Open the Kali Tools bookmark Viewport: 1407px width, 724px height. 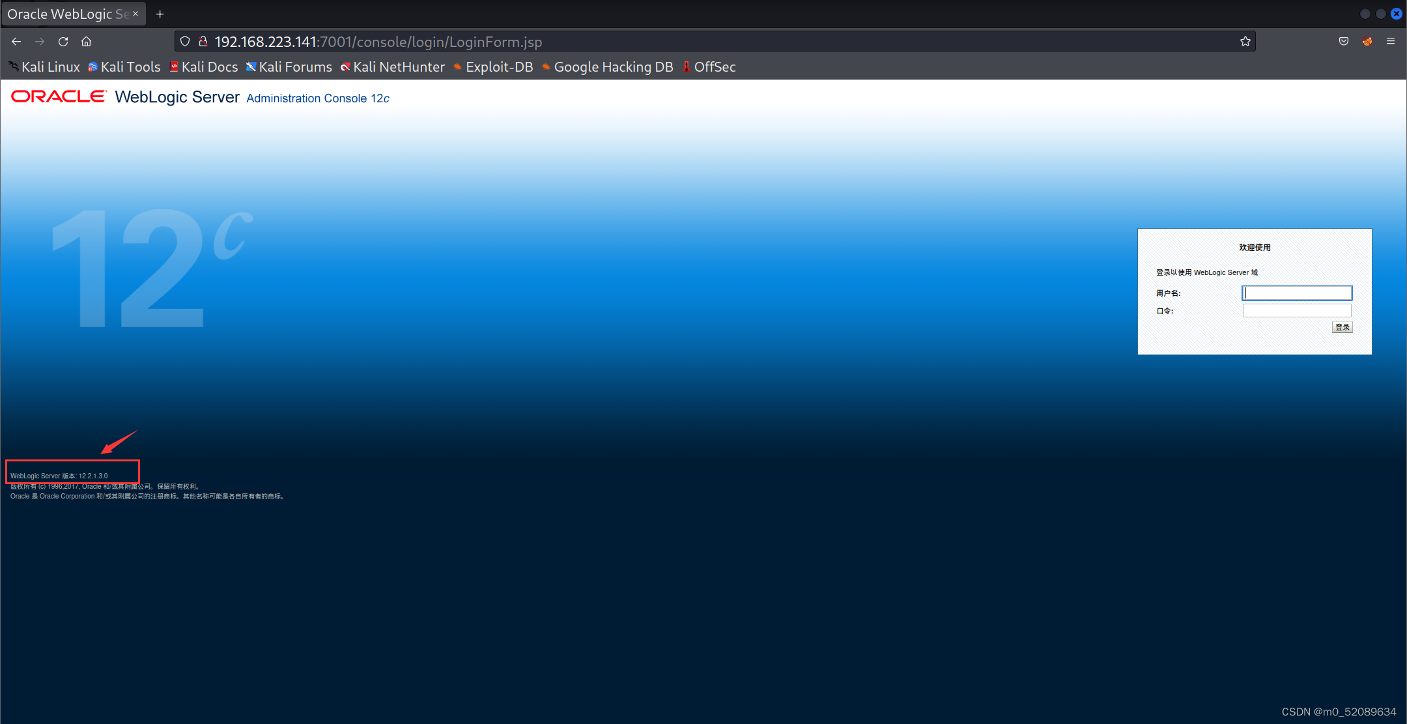(x=124, y=67)
